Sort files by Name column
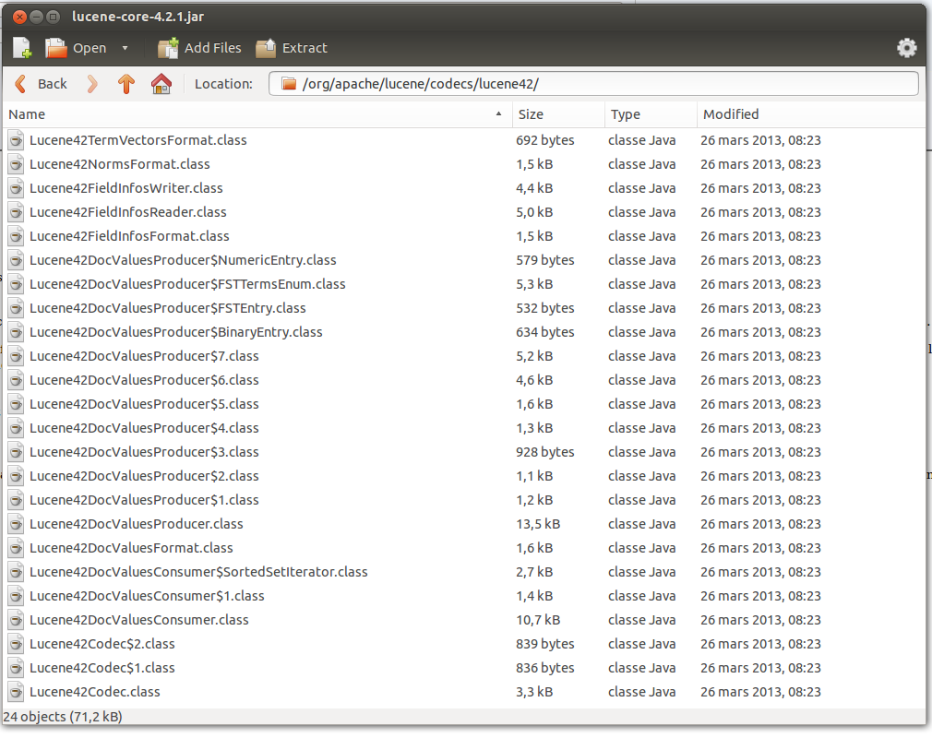This screenshot has width=932, height=738. [x=257, y=114]
